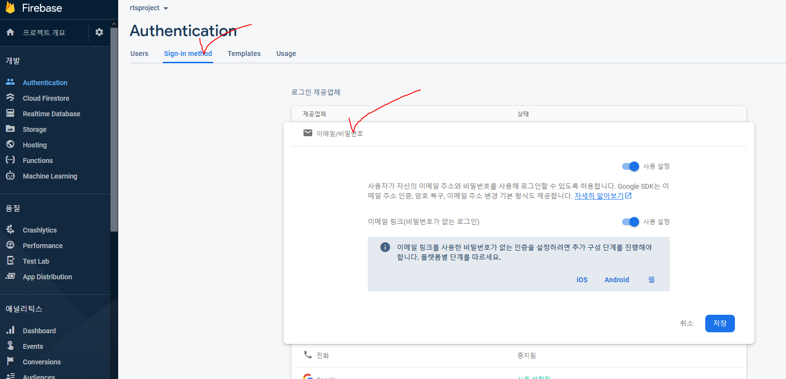Click the 저장 save button

point(720,324)
